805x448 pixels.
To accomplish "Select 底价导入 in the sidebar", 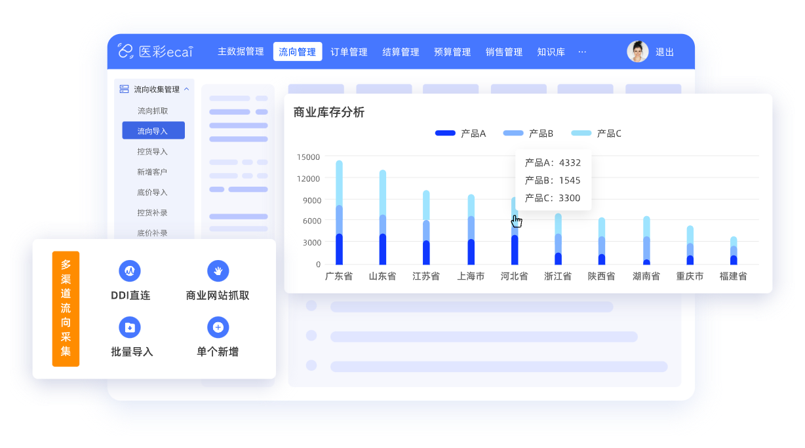I will pos(153,192).
